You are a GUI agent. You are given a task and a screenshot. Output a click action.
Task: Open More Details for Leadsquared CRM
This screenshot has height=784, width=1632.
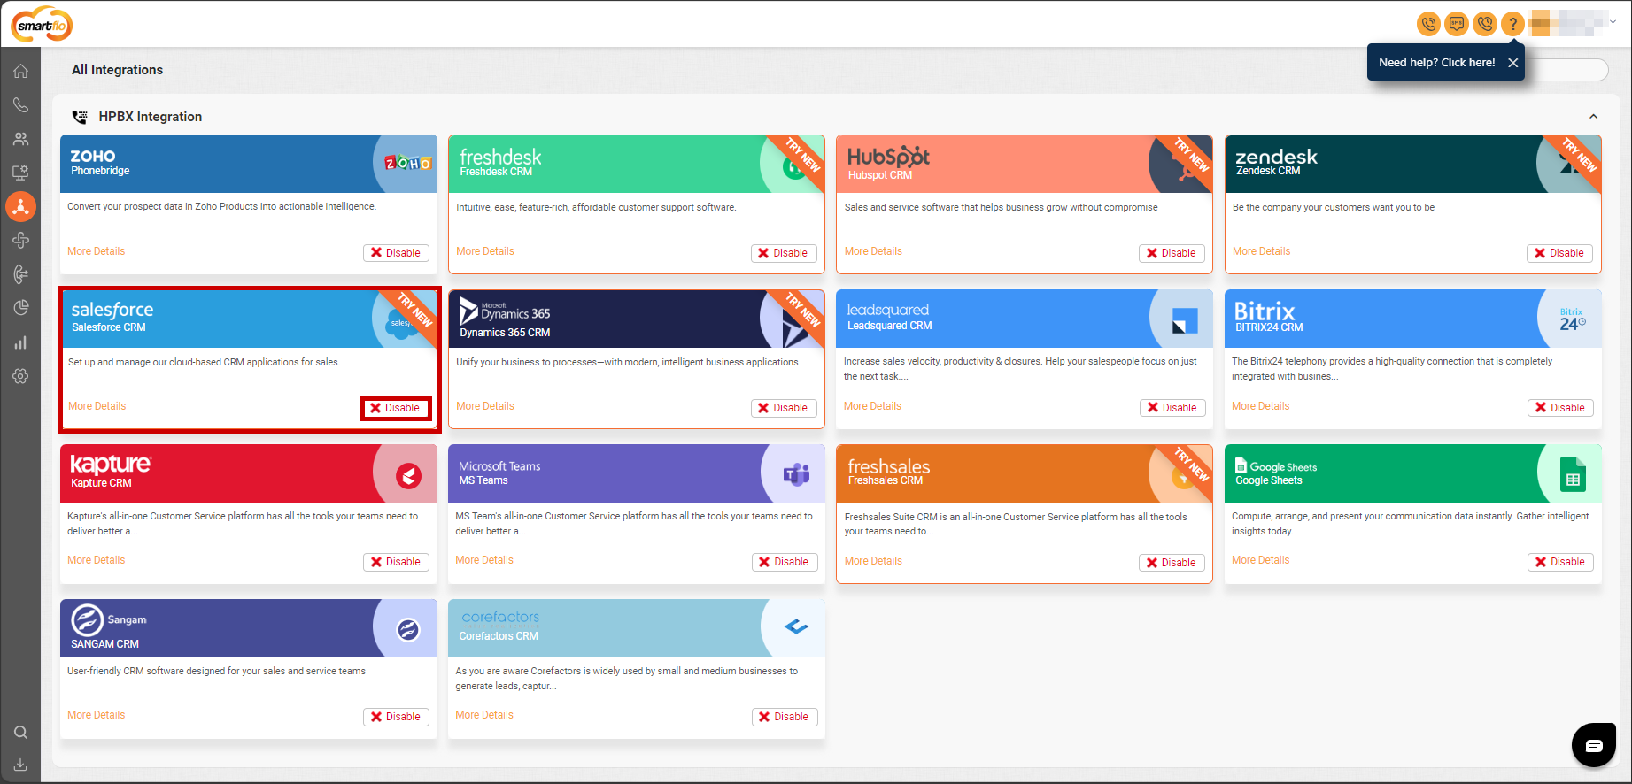[x=872, y=406]
